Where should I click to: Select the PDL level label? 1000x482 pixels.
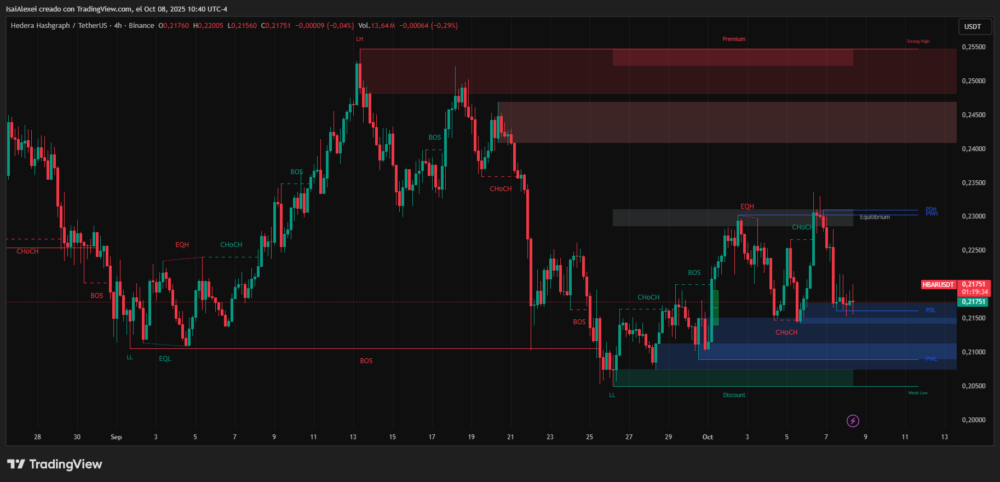click(930, 311)
